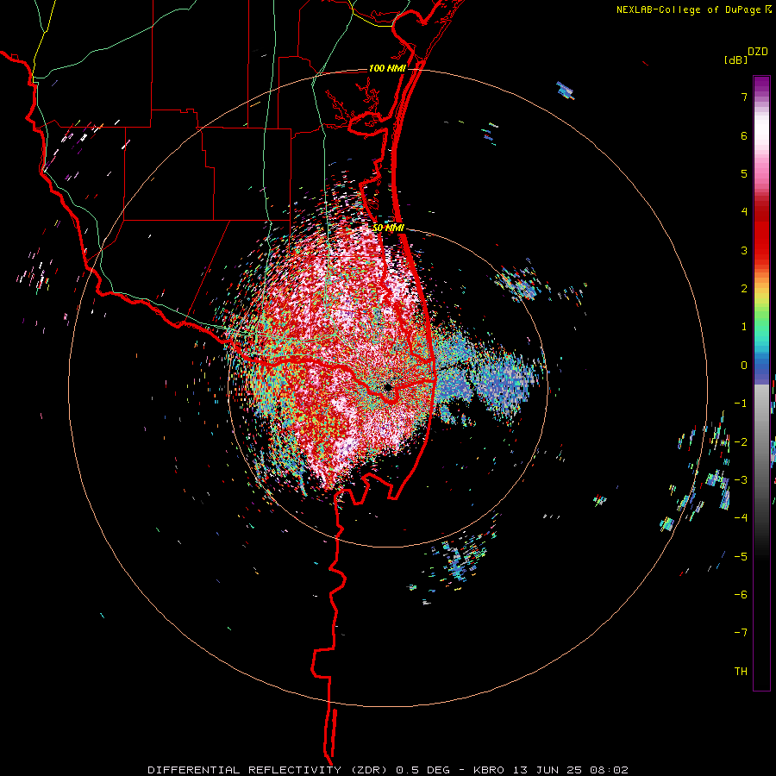Image resolution: width=776 pixels, height=776 pixels.
Task: Click the 2 value on the color scale
Action: (x=744, y=289)
